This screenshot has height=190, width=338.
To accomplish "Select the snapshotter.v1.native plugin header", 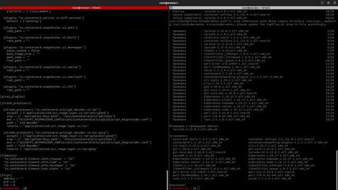I will click(42, 67).
